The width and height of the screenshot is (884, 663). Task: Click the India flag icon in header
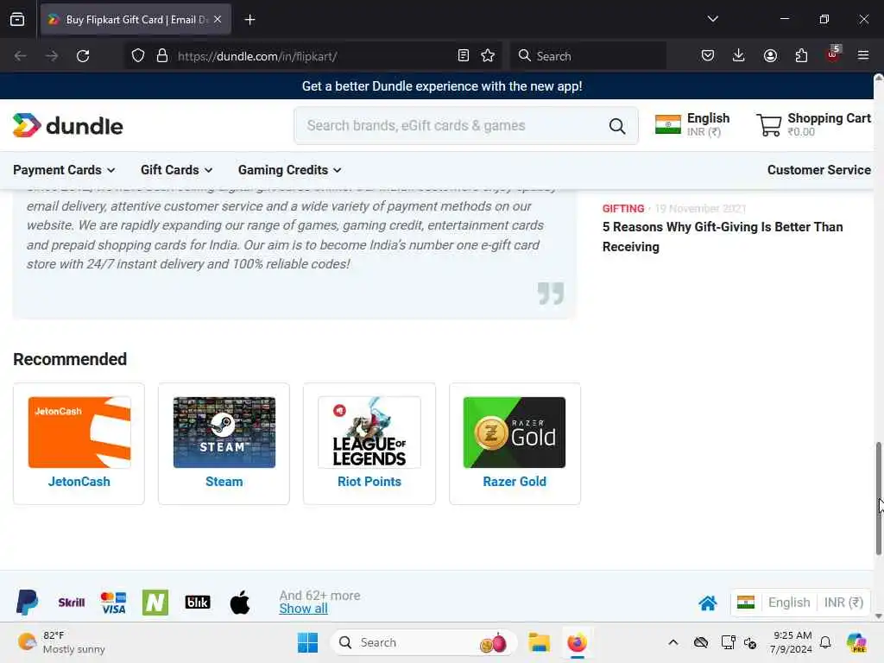tap(668, 124)
